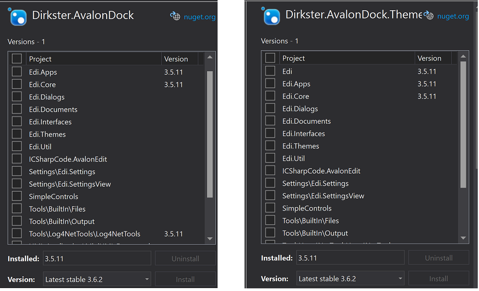479x291 pixels.
Task: Check ICSharpCode.AvalonEdit project in right panel
Action: tap(270, 171)
